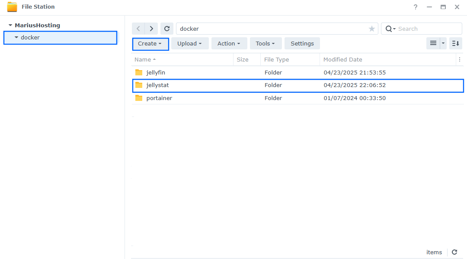Click the Settings button
The image size is (467, 259).
[x=302, y=43]
